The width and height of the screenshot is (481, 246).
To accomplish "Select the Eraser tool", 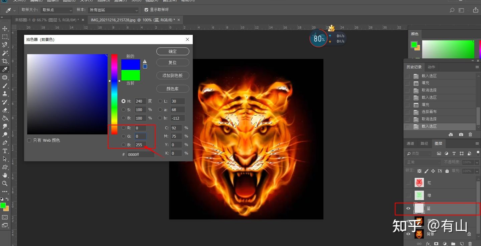I will 5,110.
